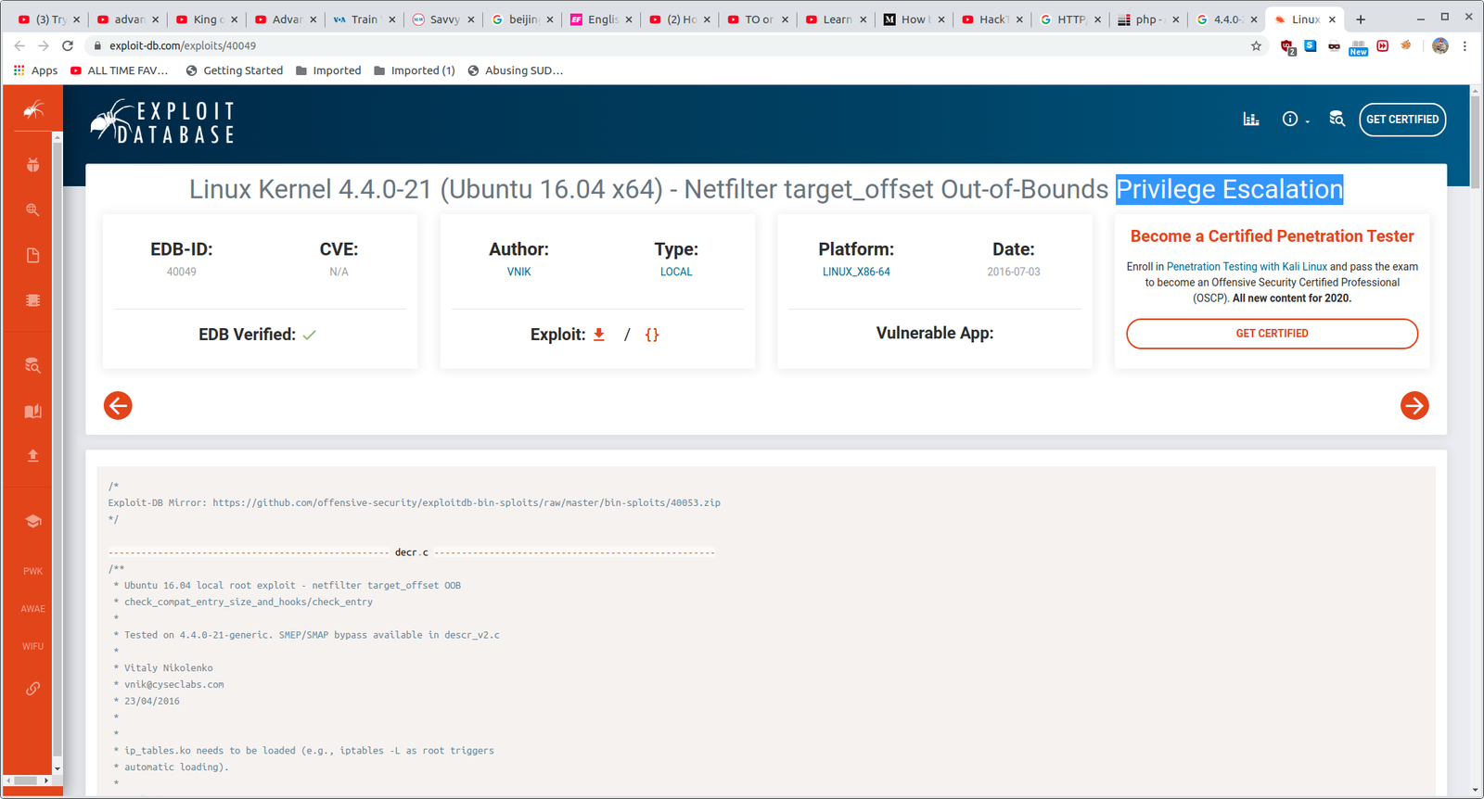
Task: Open Getting Started bookmark
Action: coord(235,70)
